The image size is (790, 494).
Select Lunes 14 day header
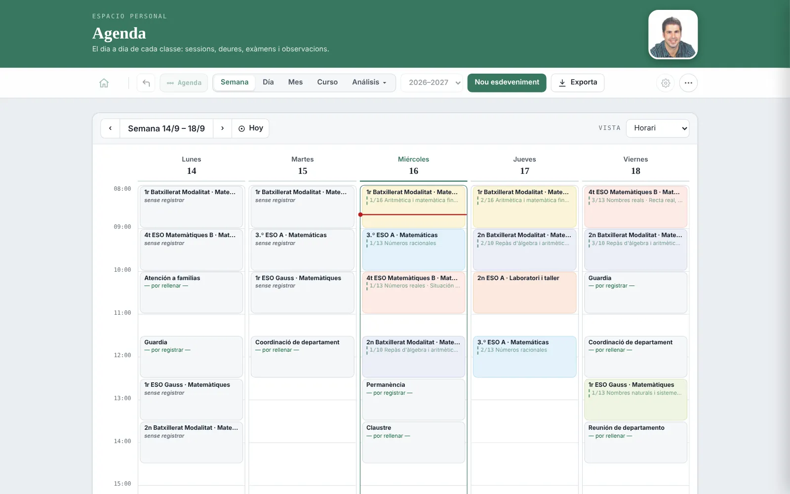[192, 165]
